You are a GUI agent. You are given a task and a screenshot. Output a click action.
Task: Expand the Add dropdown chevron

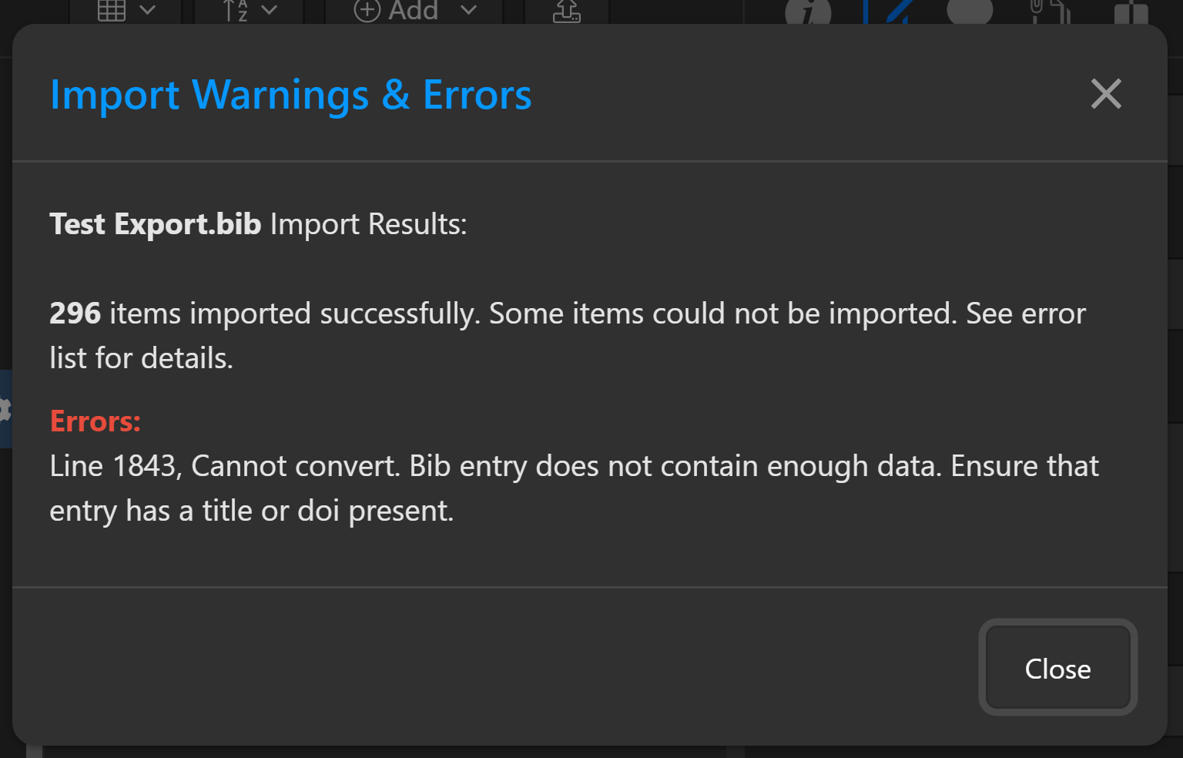tap(468, 10)
